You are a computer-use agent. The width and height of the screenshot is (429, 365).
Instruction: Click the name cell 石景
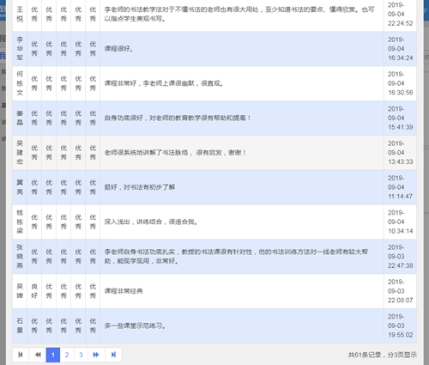pyautogui.click(x=20, y=325)
